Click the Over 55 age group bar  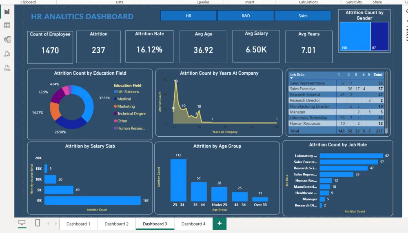click(260, 199)
